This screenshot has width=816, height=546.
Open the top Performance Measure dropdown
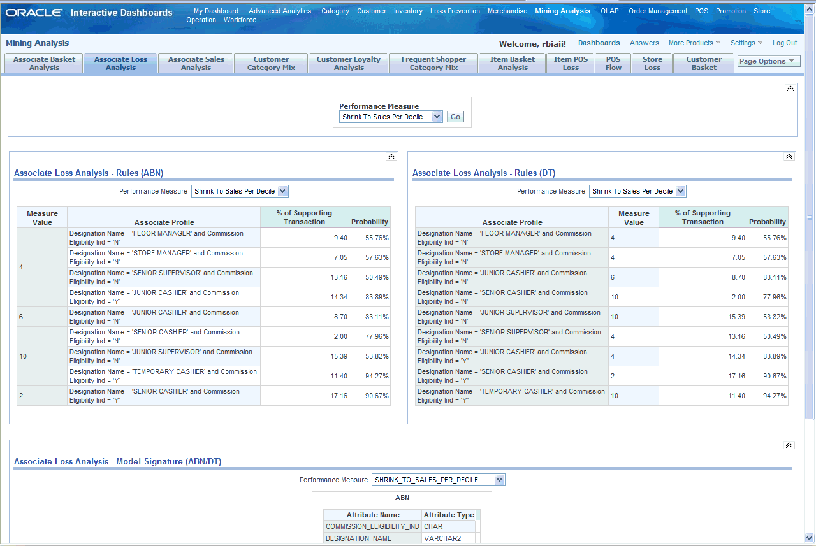click(x=437, y=117)
